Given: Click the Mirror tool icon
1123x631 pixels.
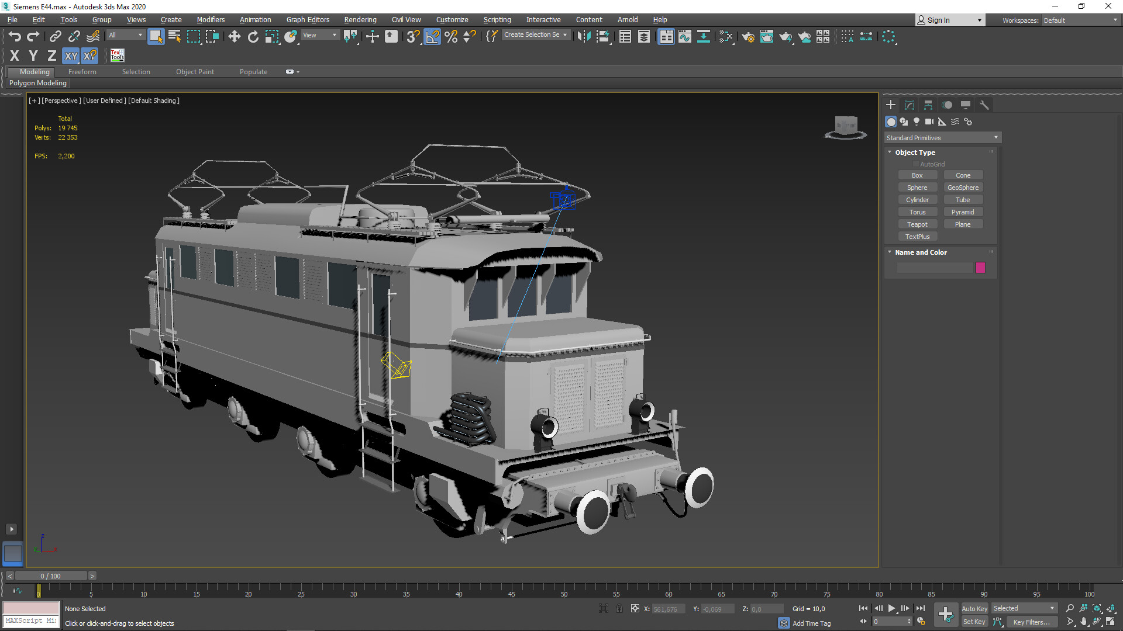Looking at the screenshot, I should pyautogui.click(x=583, y=36).
